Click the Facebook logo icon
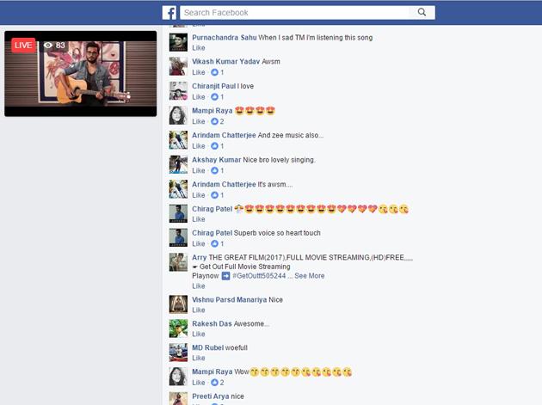Screen dimensions: 542x405 169,13
